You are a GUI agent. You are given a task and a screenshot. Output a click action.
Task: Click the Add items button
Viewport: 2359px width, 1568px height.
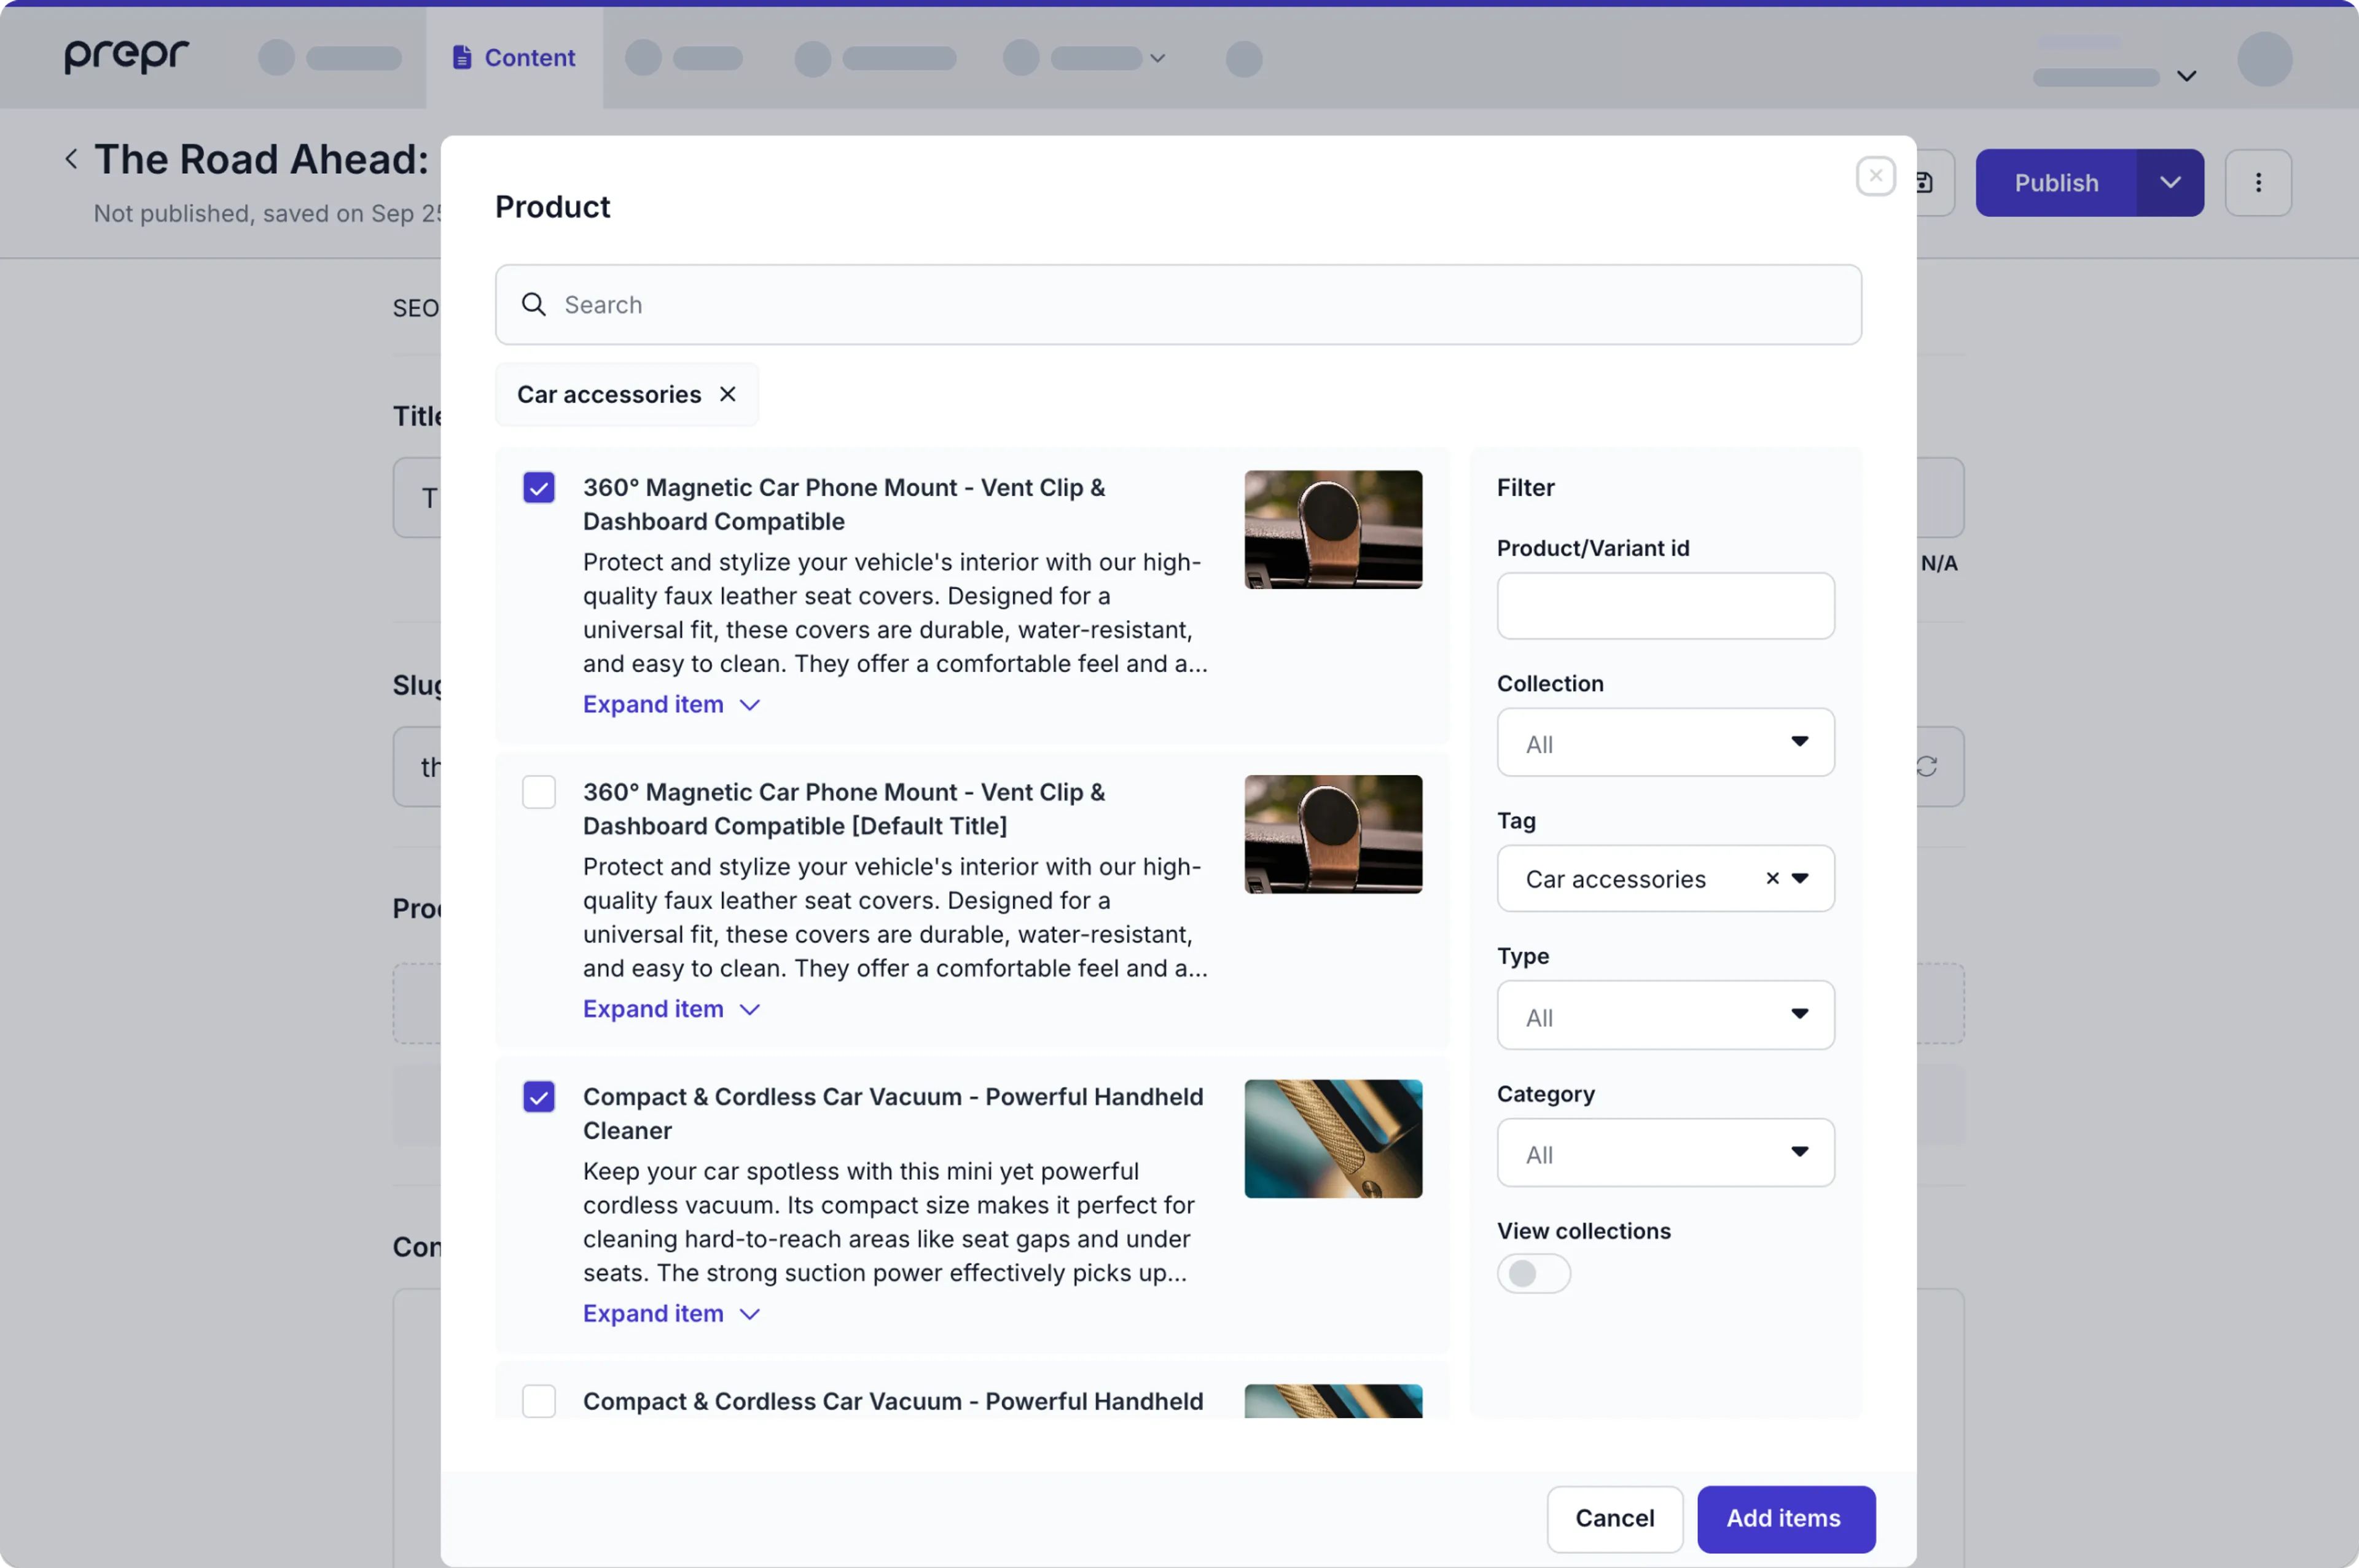tap(1785, 1518)
